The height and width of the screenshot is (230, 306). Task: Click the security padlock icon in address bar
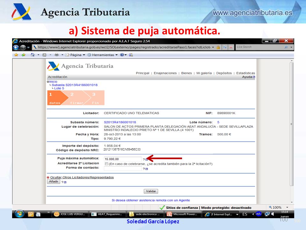[218, 47]
